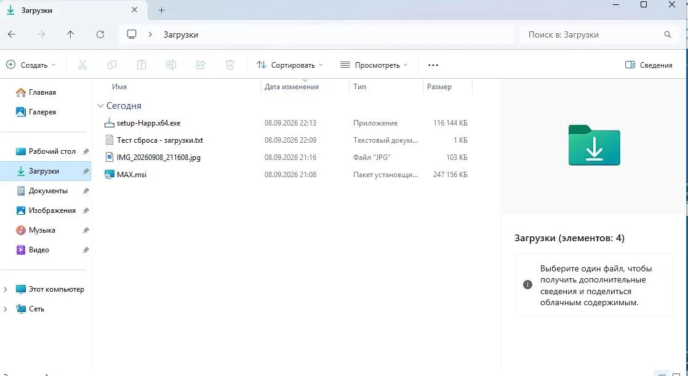688x376 pixels.
Task: Sort by Дата изменения column header
Action: point(291,87)
